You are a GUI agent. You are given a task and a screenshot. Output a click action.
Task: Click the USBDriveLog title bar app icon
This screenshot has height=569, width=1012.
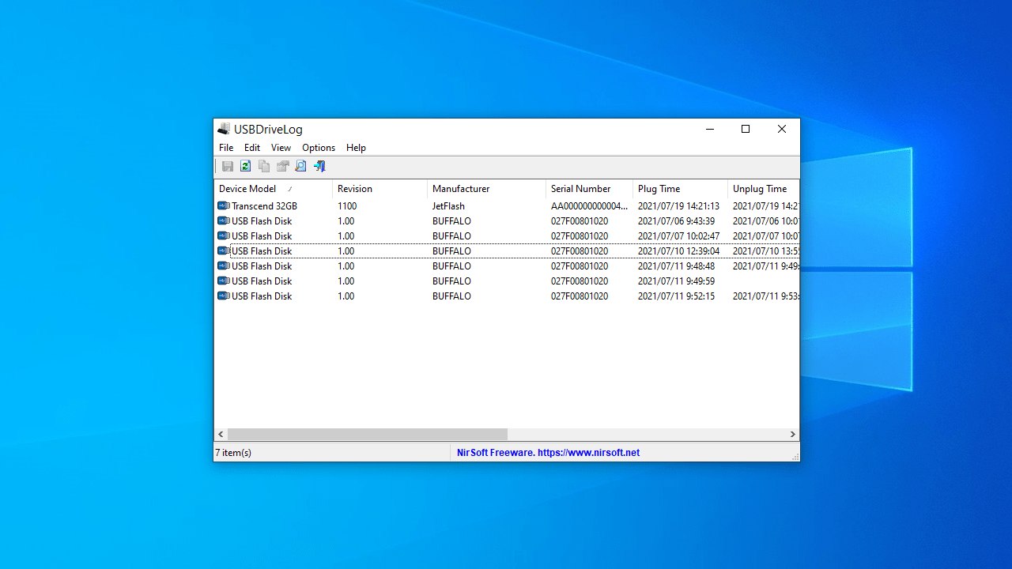225,129
